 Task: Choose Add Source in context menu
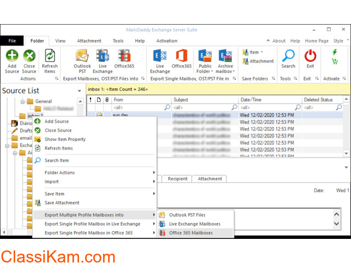click(x=56, y=122)
